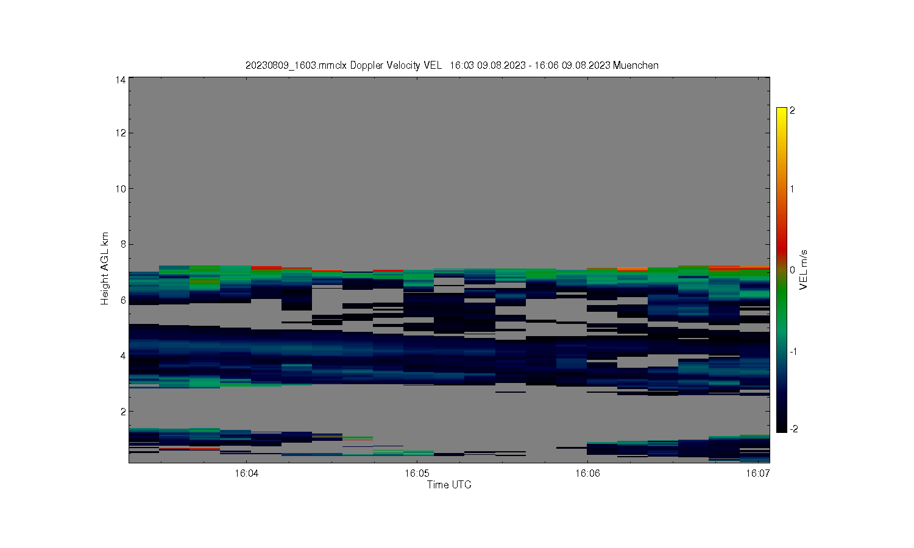Click the 'Height AGL km' axis label
This screenshot has height=548, width=914.
tap(105, 269)
